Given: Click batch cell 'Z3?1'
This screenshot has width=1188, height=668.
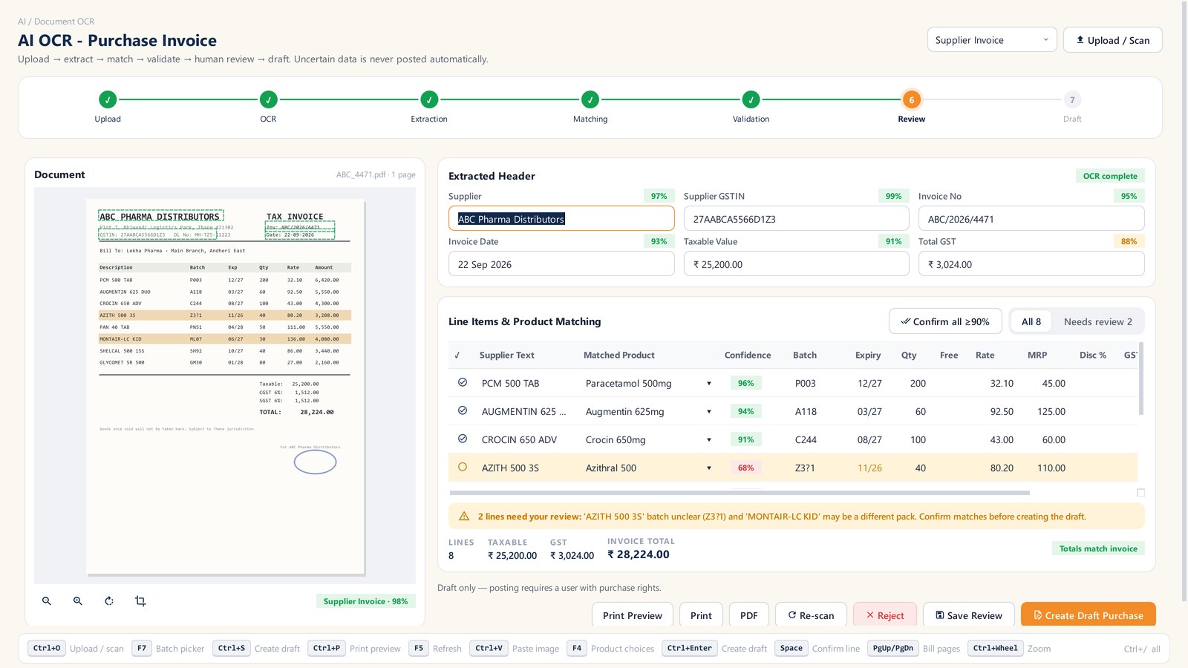Looking at the screenshot, I should [x=805, y=468].
